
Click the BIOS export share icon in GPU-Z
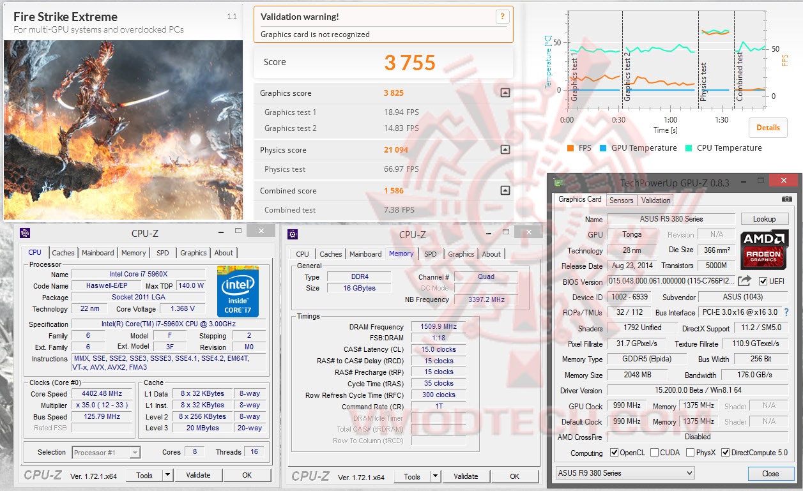[744, 281]
